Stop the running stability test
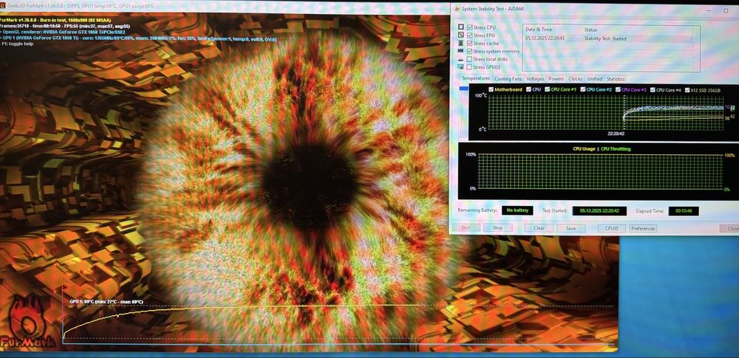 (x=497, y=228)
